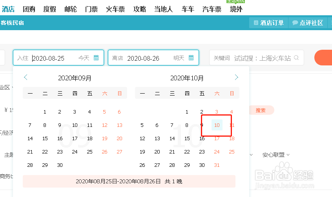Image resolution: width=332 pixels, height=197 pixels.
Task: Open 酒店订单 with the list icon
Action: [x=269, y=23]
